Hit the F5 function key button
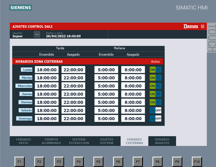216x167 pixels. pos(98,161)
